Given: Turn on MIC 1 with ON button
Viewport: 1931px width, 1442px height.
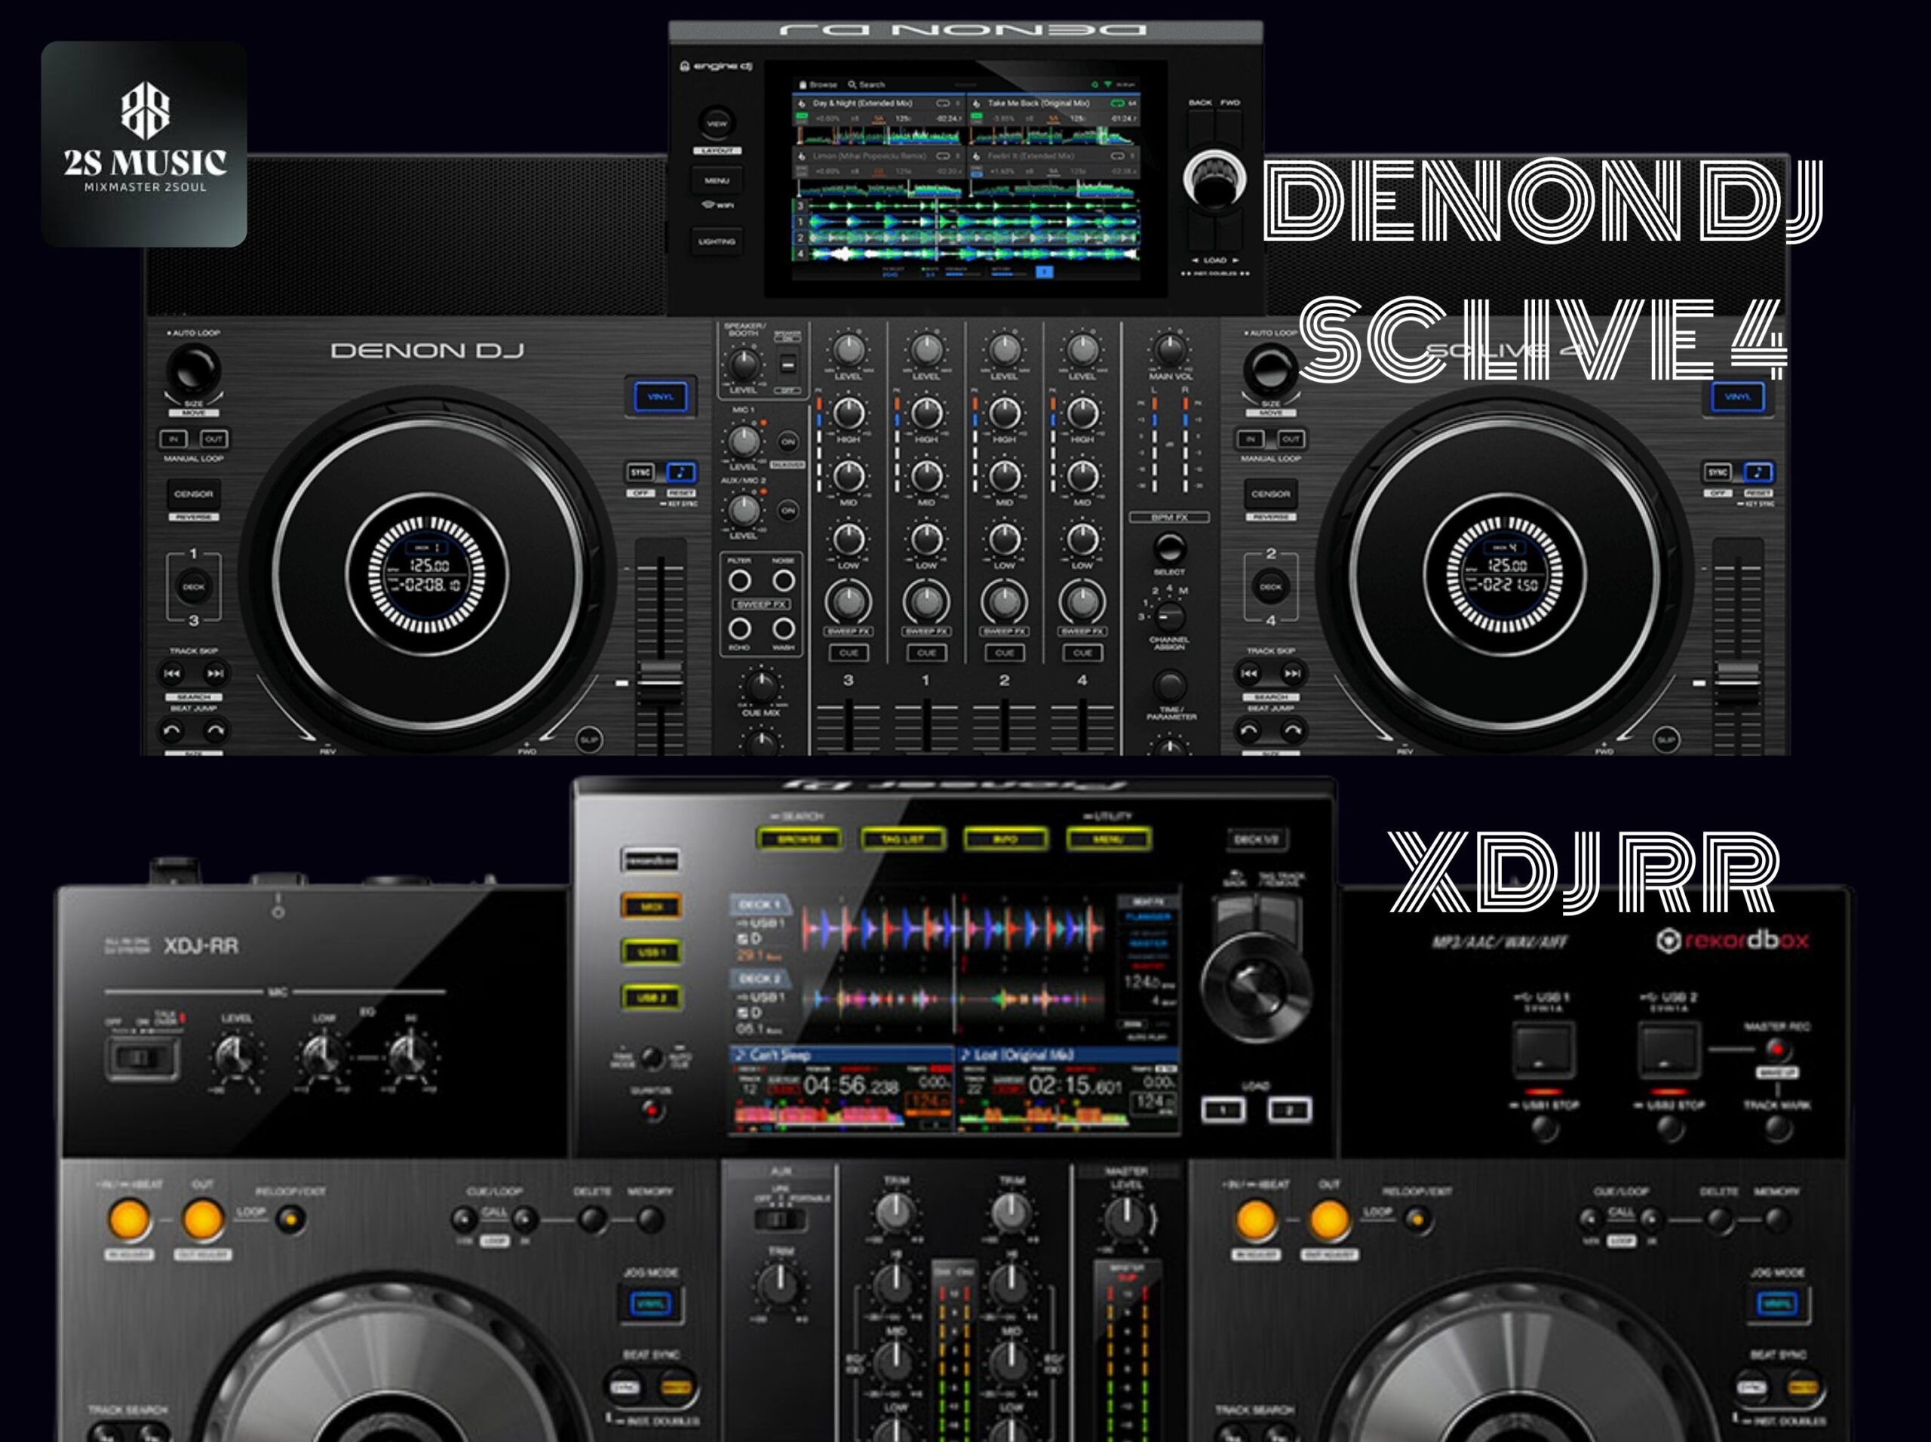Looking at the screenshot, I should tap(788, 441).
